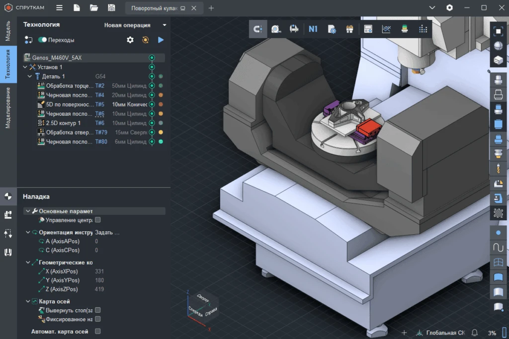This screenshot has width=509, height=339.
Task: Switch to the Моделирование side tab
Action: (x=7, y=107)
